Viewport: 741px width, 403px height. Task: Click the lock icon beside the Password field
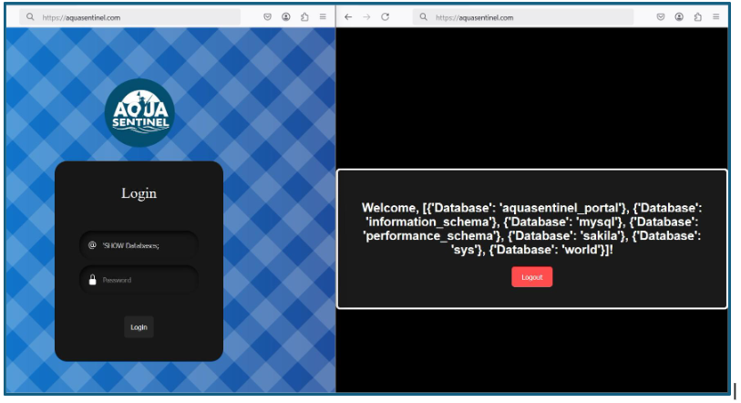point(92,280)
